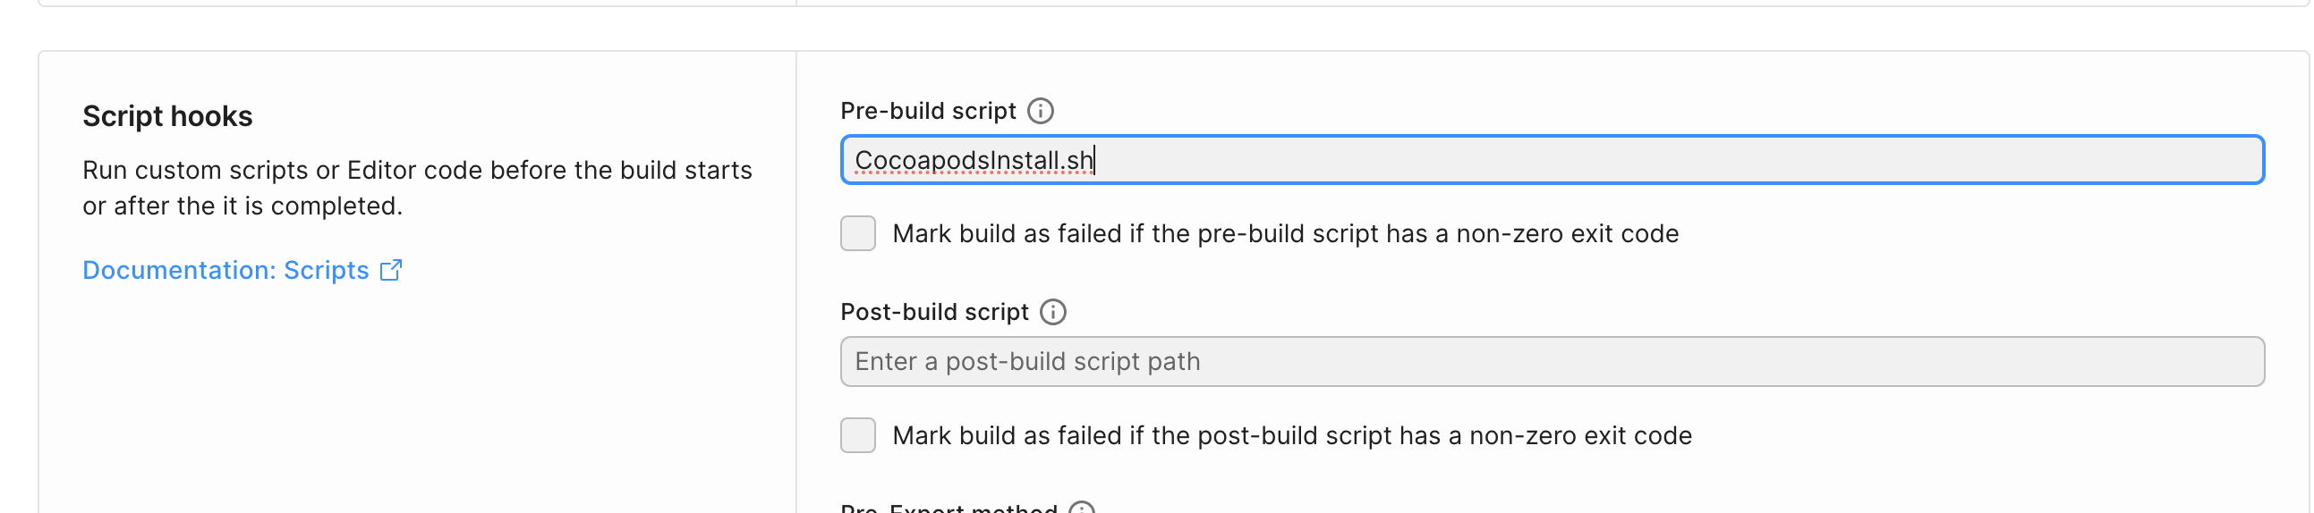Click the Pre-build script field label

(928, 111)
